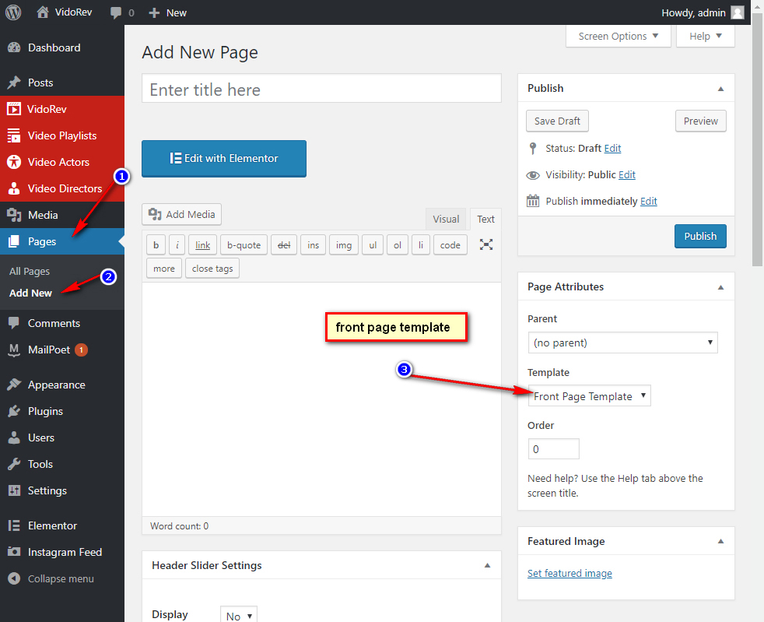This screenshot has width=764, height=622.
Task: Switch to the Visual editor tab
Action: tap(446, 220)
